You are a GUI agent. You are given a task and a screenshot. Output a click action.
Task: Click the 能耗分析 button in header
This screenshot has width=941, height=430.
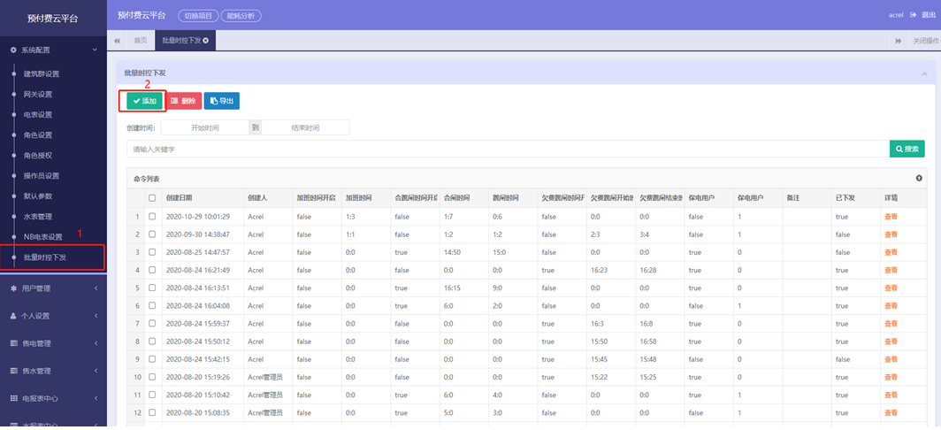pyautogui.click(x=241, y=16)
